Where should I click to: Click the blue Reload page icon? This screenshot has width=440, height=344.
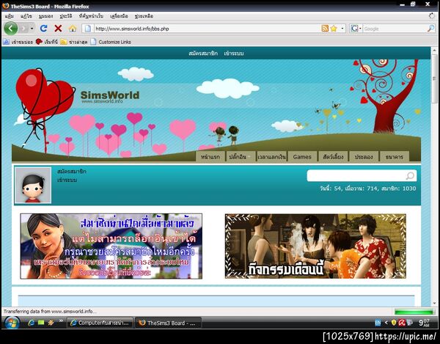click(x=43, y=29)
